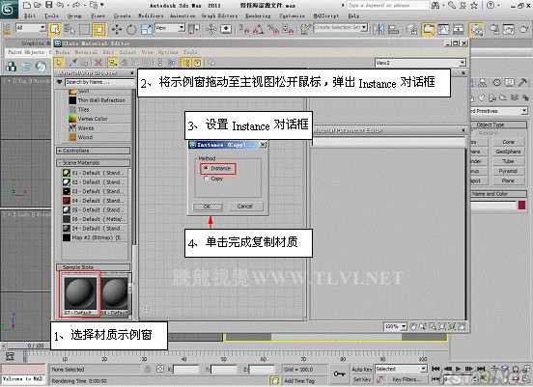Collapse the Scene Materials rollout
Image resolution: width=533 pixels, height=387 pixels.
pyautogui.click(x=93, y=163)
